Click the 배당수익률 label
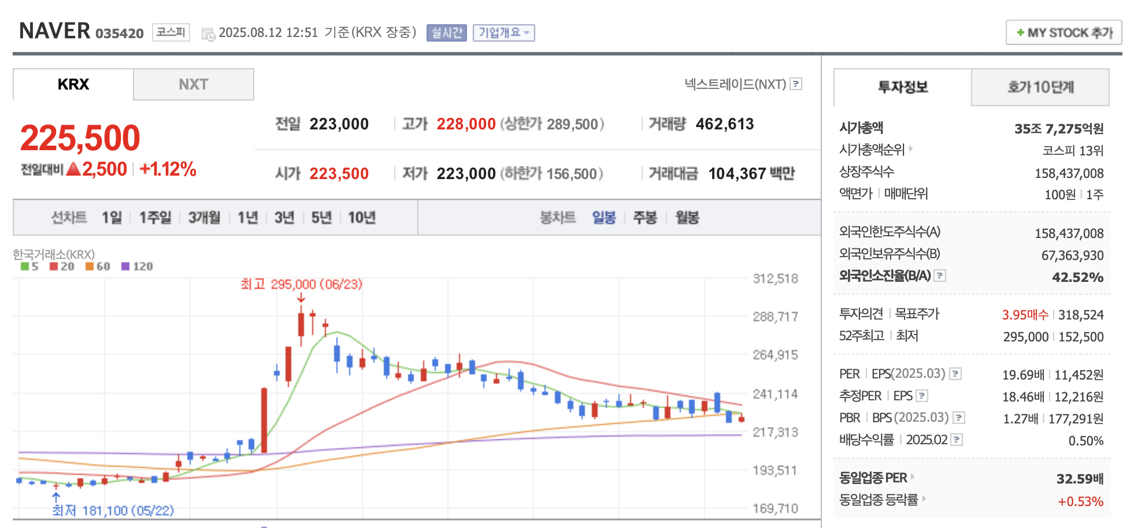This screenshot has height=528, width=1134. tap(866, 440)
